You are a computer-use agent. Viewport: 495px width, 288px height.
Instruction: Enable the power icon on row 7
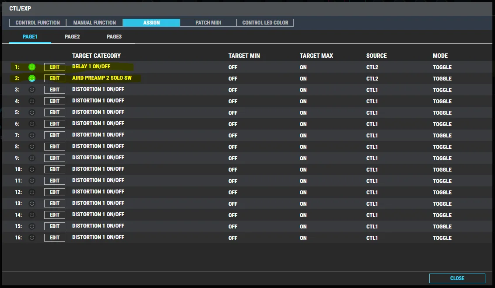pos(32,135)
